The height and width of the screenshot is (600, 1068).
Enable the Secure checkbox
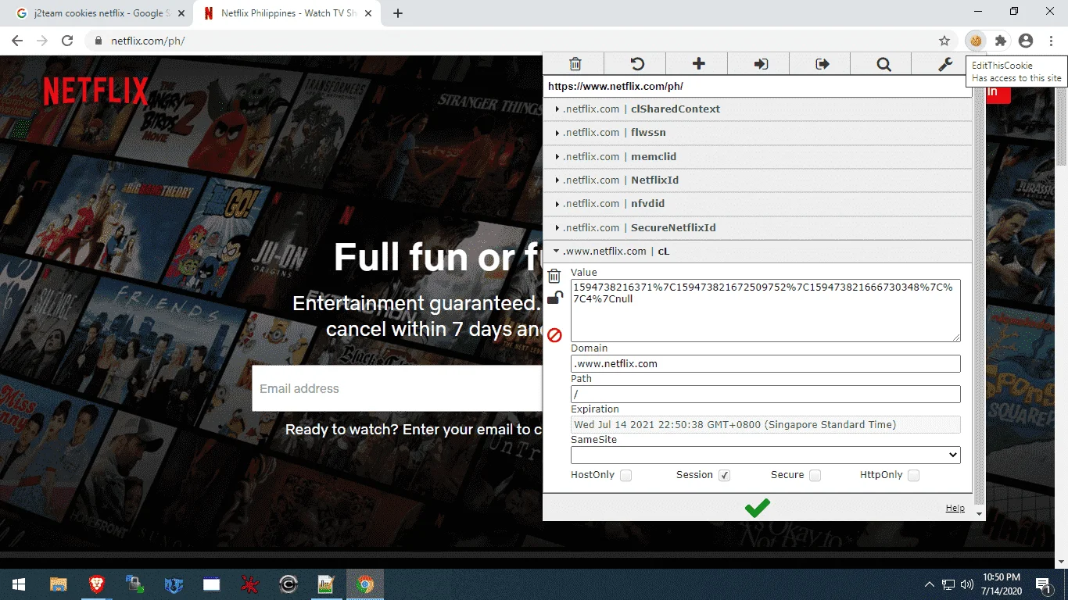click(815, 475)
